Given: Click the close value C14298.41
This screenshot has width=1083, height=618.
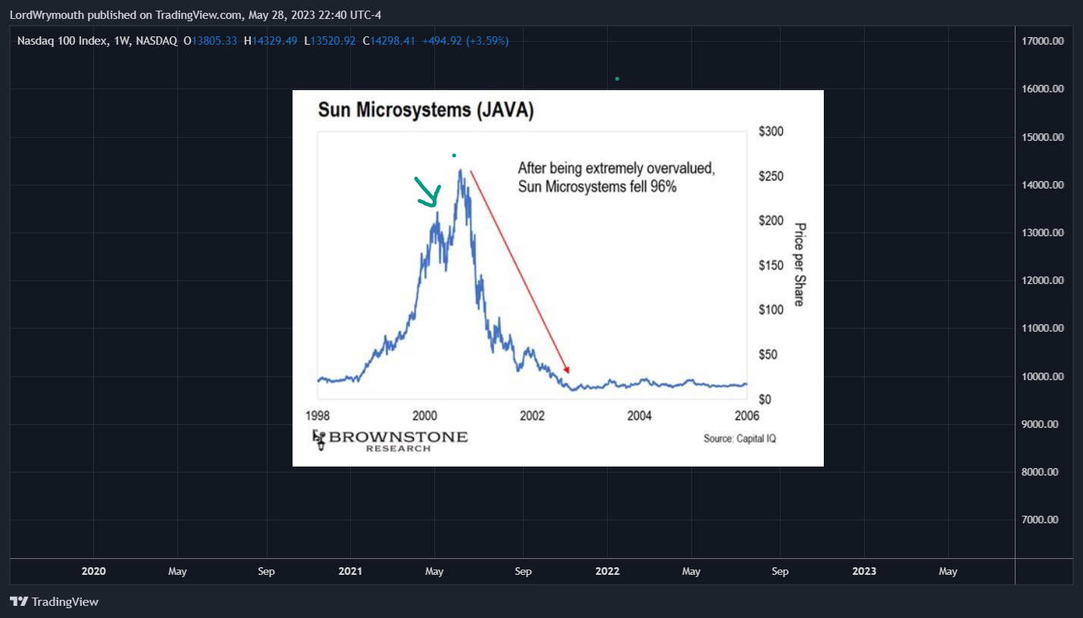Looking at the screenshot, I should click(x=389, y=40).
